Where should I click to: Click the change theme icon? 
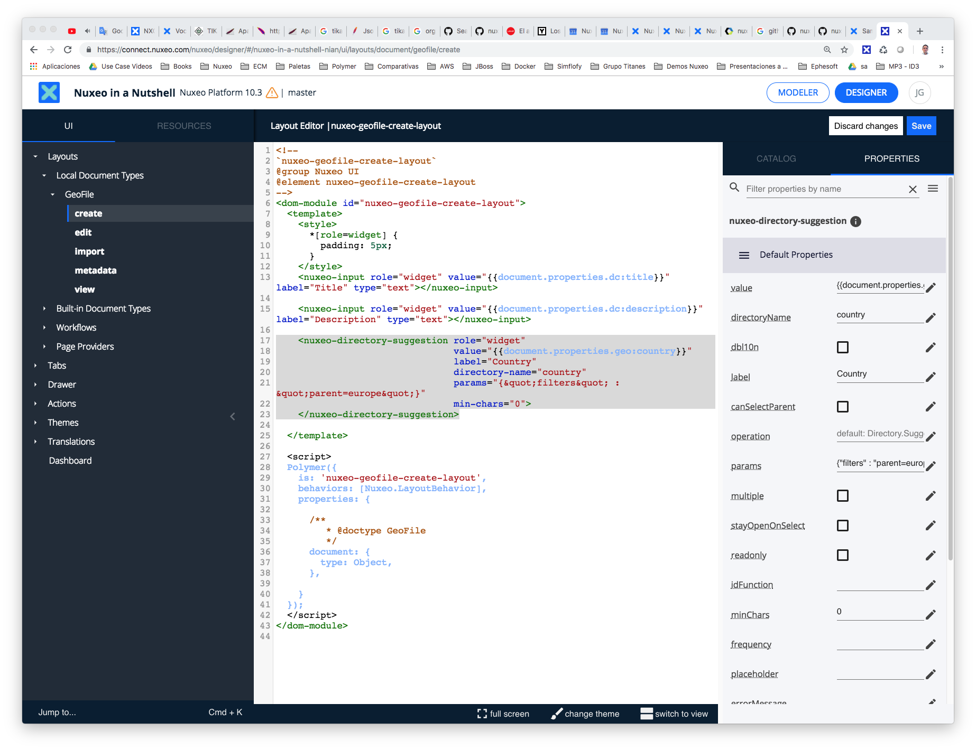(557, 714)
